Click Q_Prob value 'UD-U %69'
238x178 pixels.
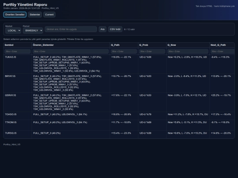tap(145, 122)
